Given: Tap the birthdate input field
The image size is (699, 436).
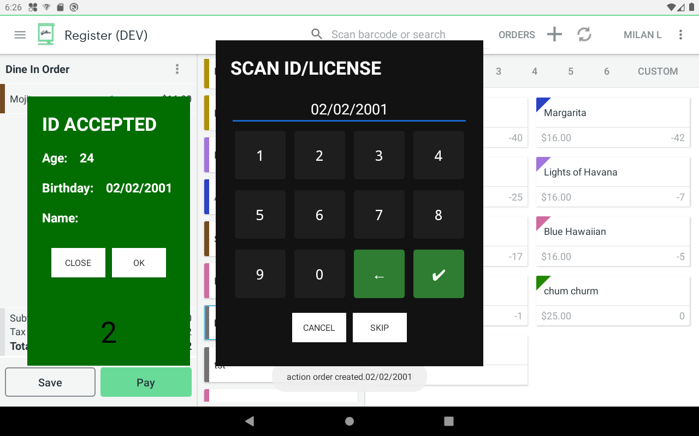Looking at the screenshot, I should [x=349, y=110].
